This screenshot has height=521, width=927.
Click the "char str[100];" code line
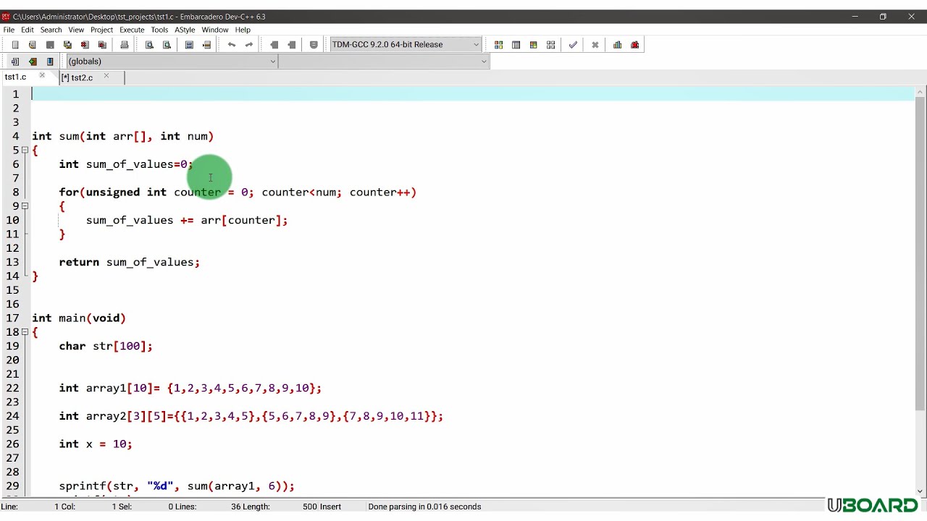[x=106, y=346]
